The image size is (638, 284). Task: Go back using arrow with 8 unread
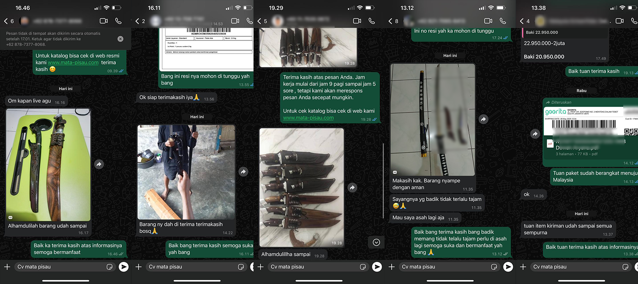pyautogui.click(x=390, y=21)
